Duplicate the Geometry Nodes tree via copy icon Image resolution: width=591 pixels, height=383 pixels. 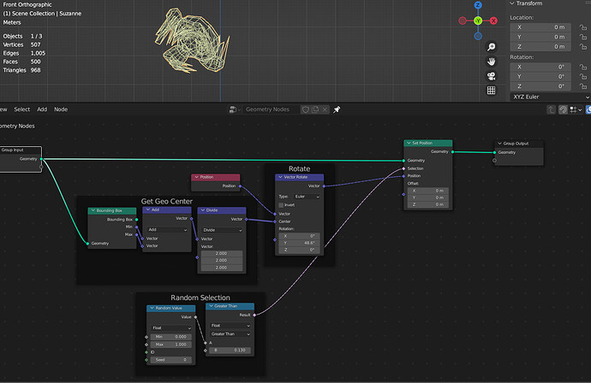point(315,109)
